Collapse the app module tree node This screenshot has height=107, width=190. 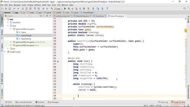5,19
